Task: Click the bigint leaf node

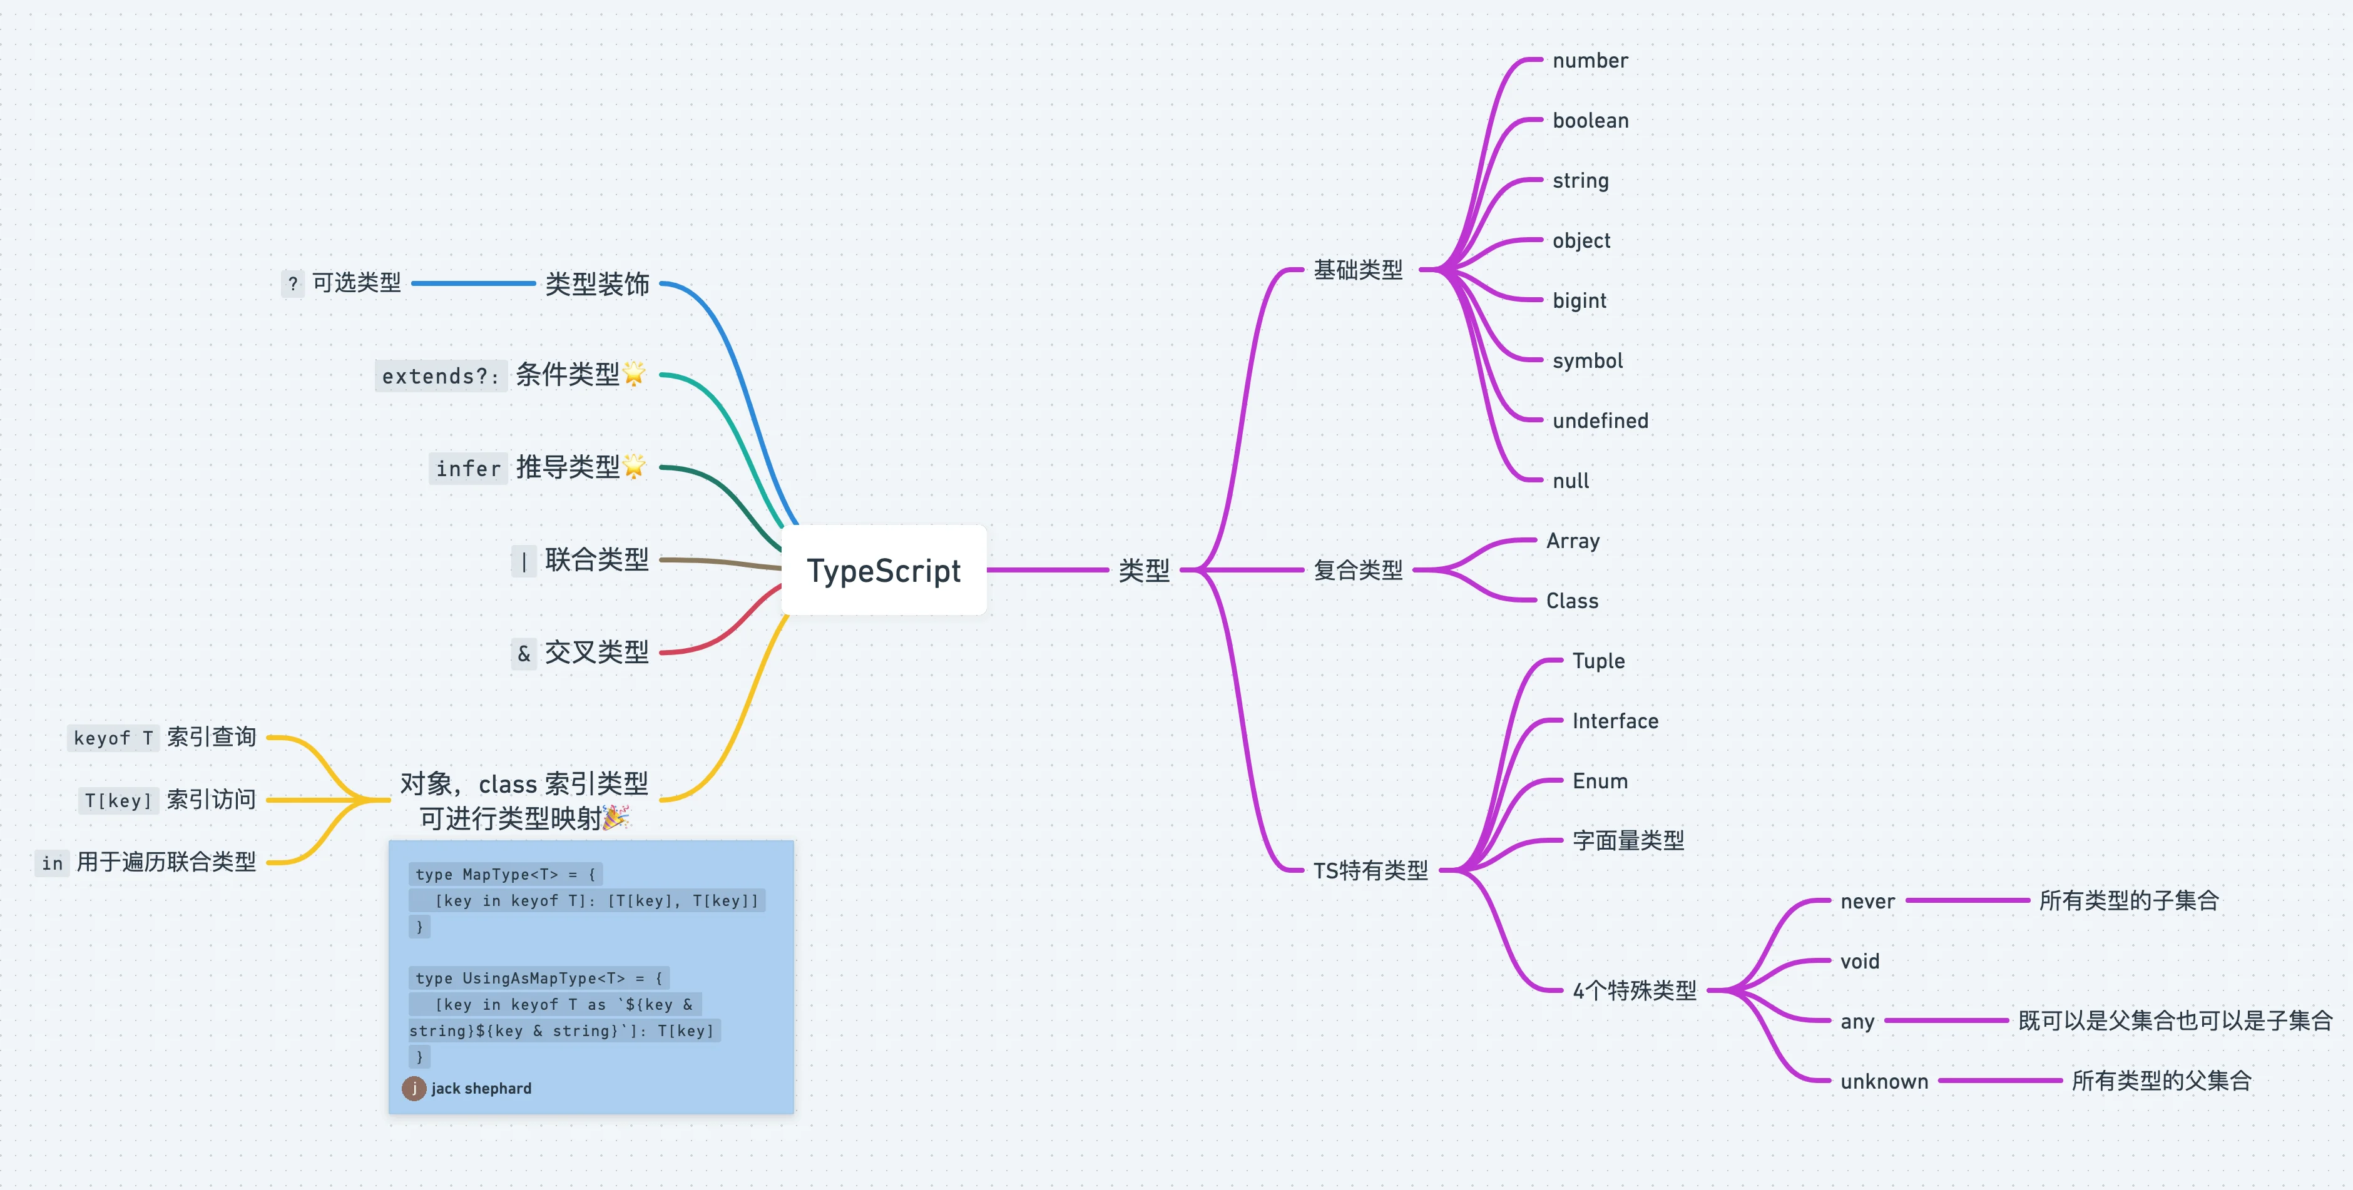Action: click(1580, 300)
